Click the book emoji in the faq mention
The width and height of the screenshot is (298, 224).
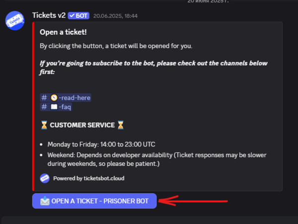point(54,107)
